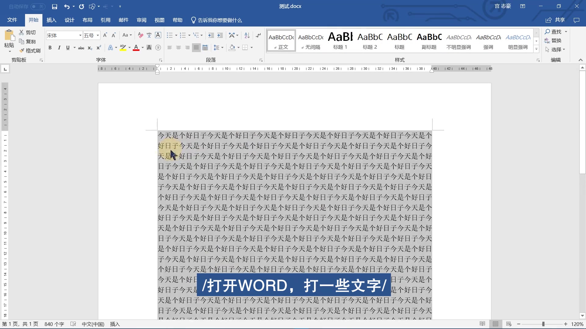
Task: Apply strikethrough formatting
Action: click(x=81, y=48)
